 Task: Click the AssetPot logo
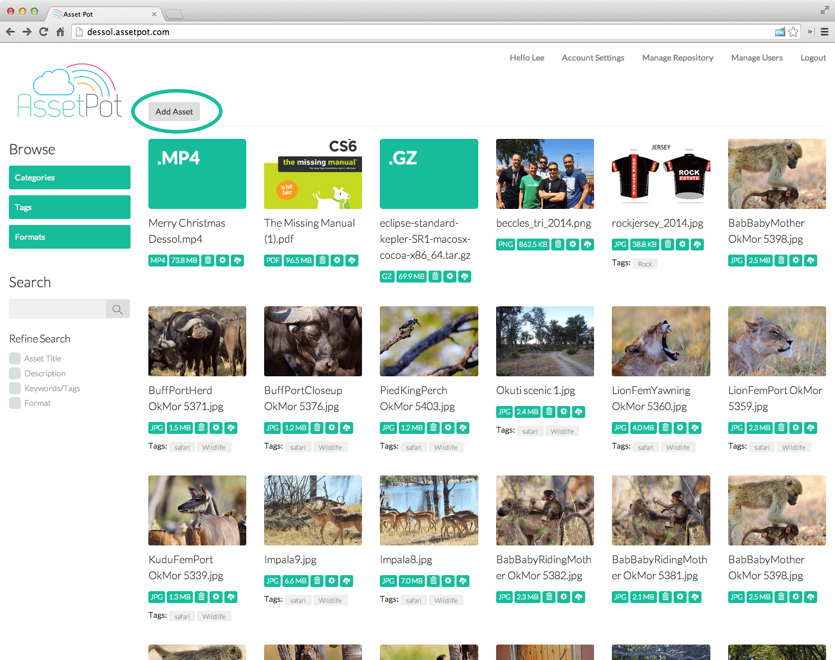(x=69, y=90)
